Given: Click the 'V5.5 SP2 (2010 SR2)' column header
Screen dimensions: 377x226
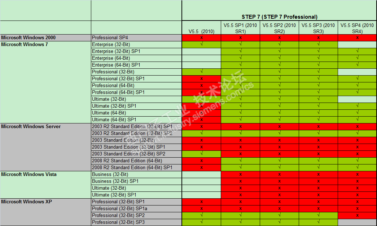Looking at the screenshot, I should coord(279,28).
